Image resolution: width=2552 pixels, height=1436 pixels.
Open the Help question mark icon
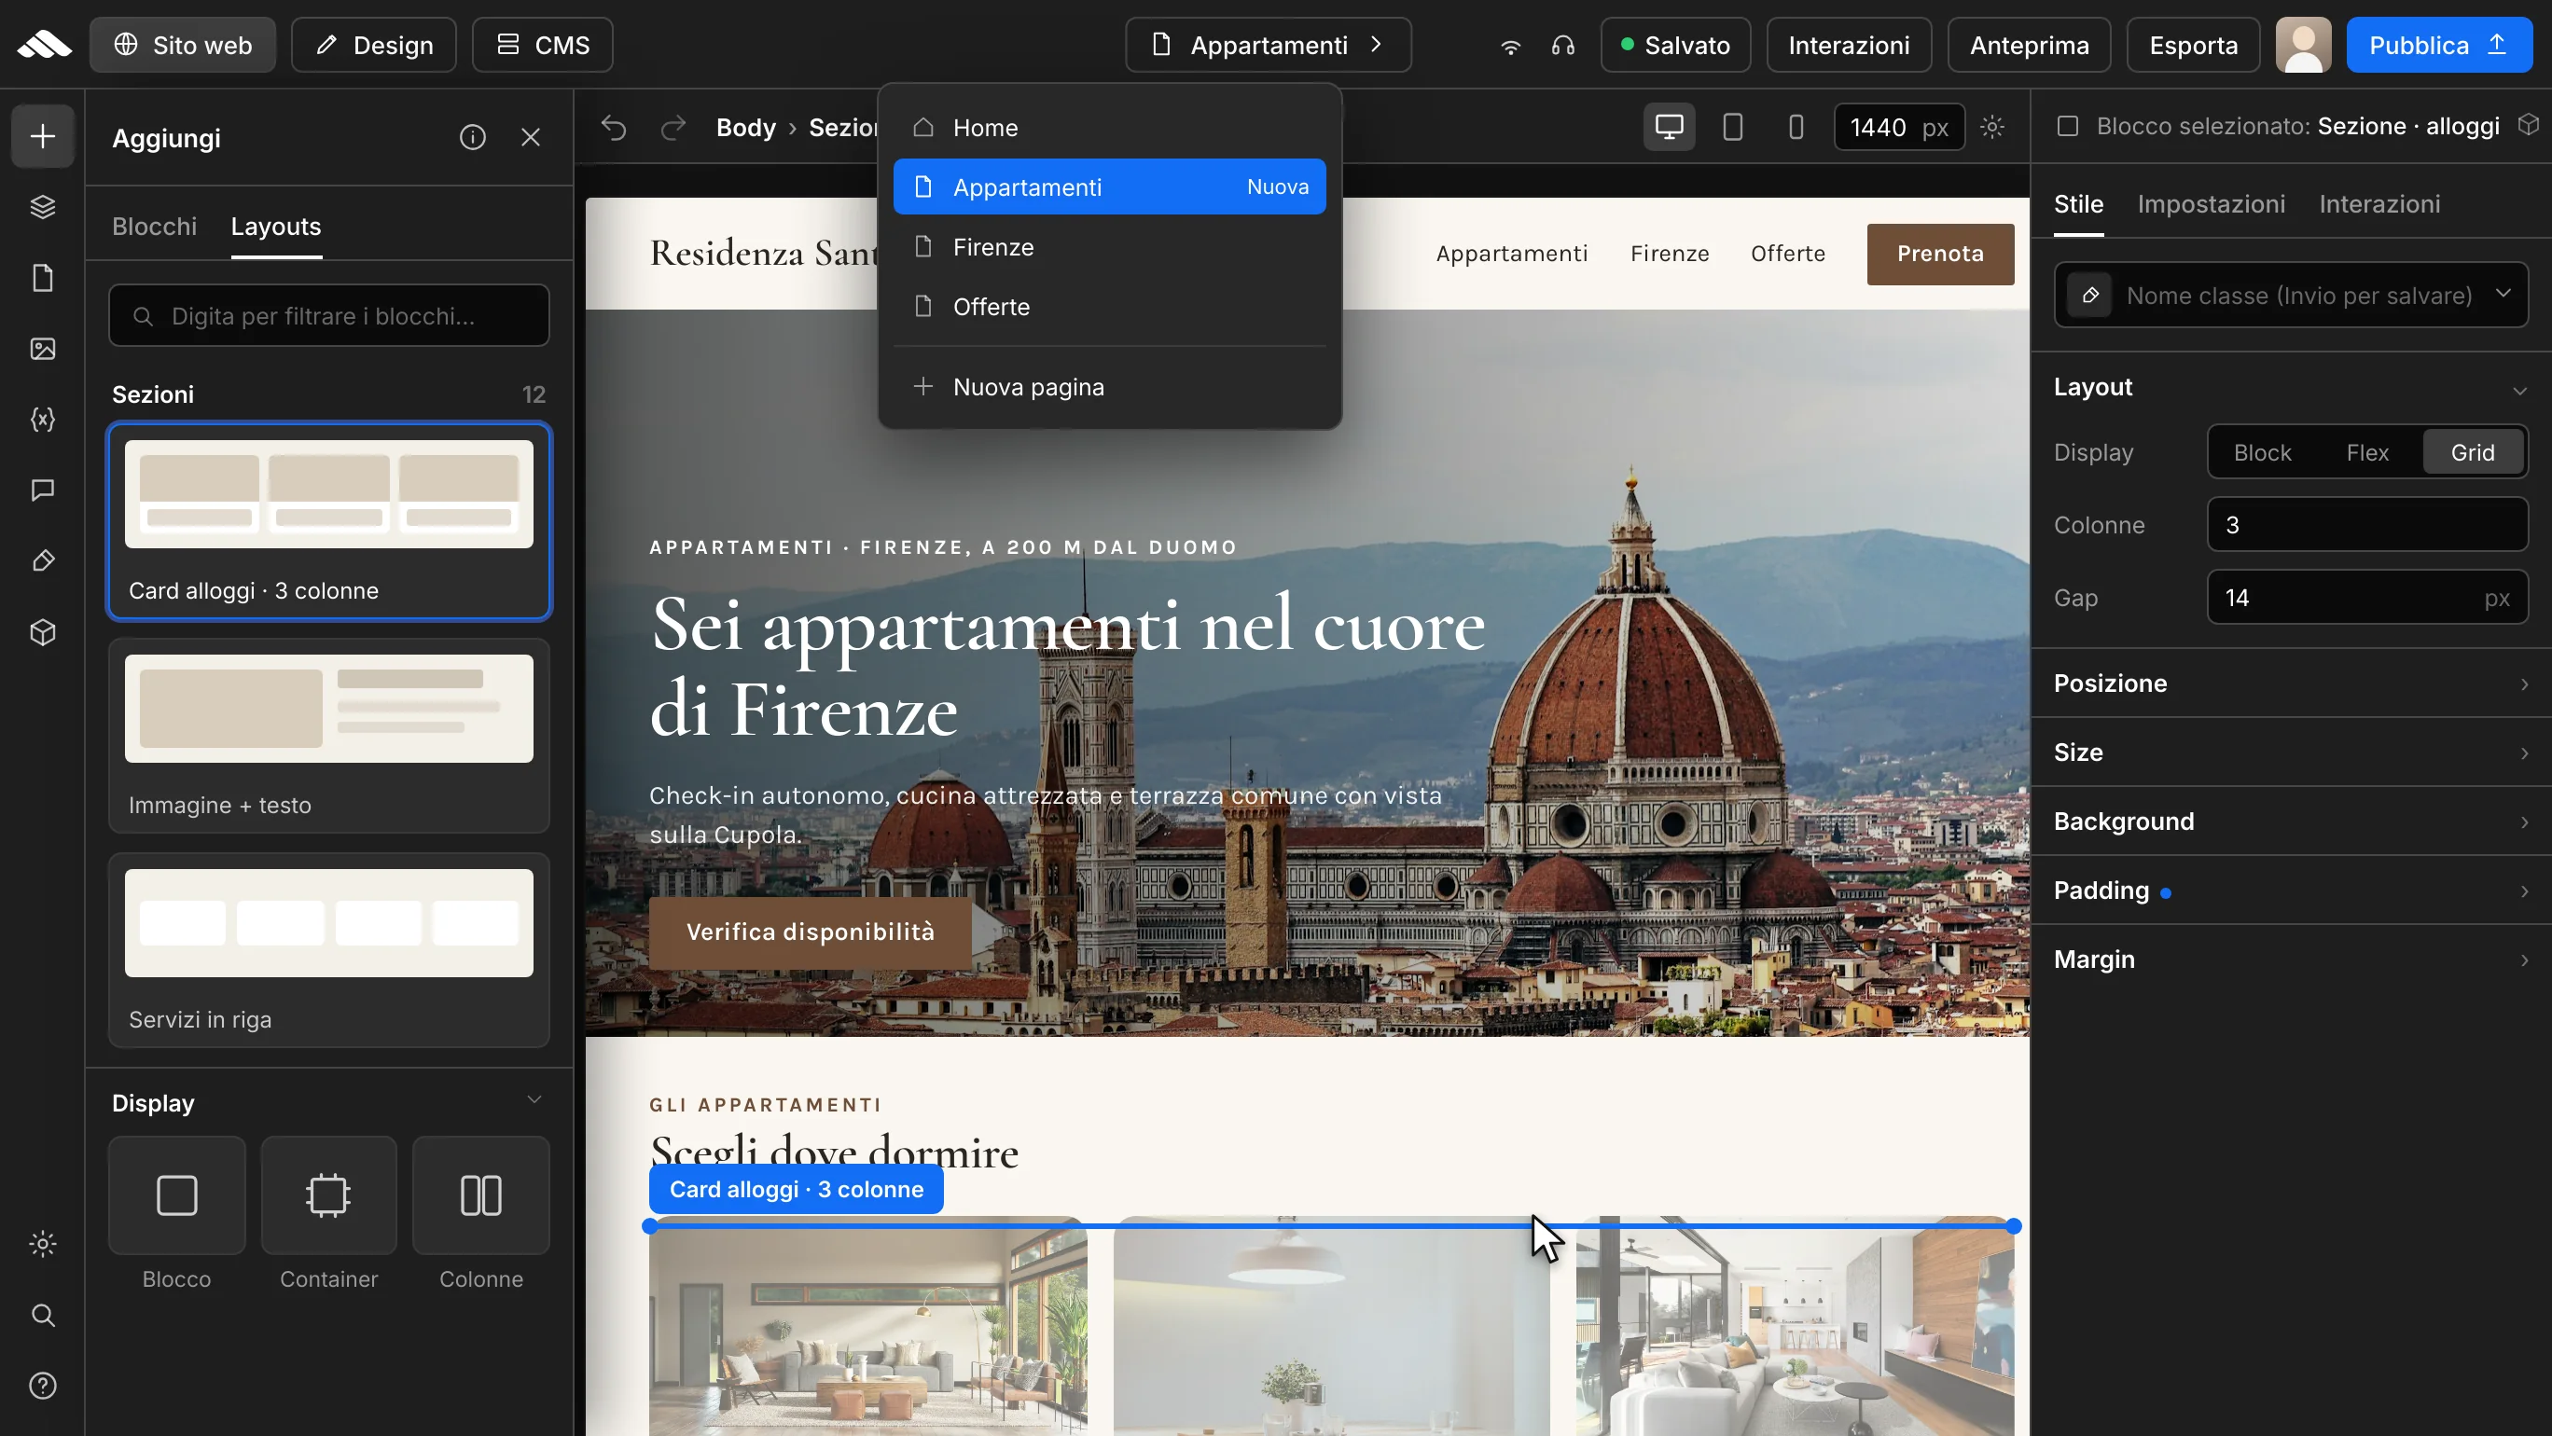[x=43, y=1386]
